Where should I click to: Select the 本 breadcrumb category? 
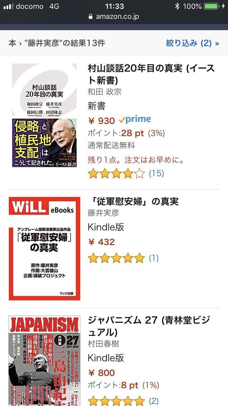click(x=12, y=43)
